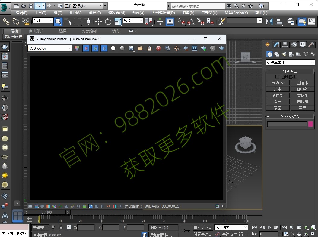This screenshot has width=318, height=237.
Task: Click the Link tool icon
Action: [6, 21]
